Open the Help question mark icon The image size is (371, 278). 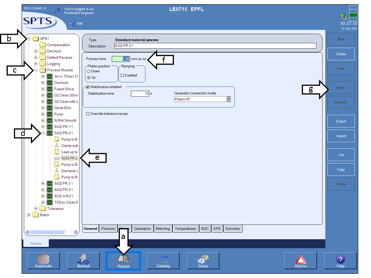click(340, 259)
